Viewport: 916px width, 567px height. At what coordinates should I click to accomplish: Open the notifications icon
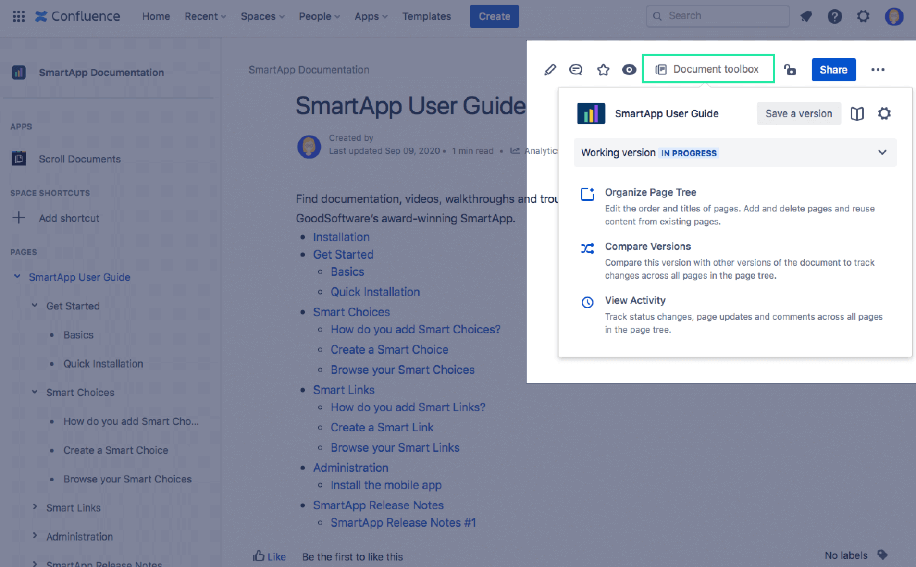pos(806,16)
